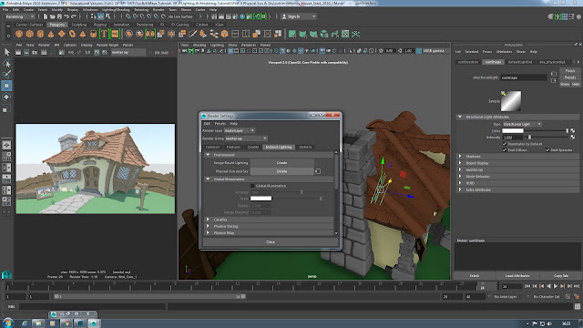Click the Color map button in Attribute Editor

(573, 131)
